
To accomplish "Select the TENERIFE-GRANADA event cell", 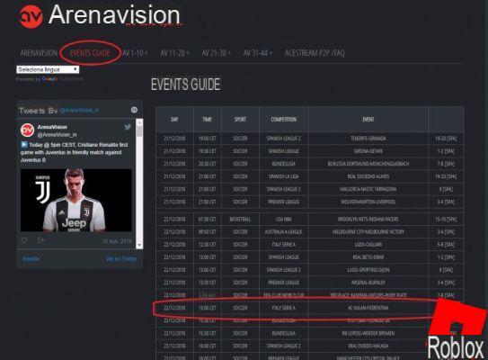I will click(368, 139).
